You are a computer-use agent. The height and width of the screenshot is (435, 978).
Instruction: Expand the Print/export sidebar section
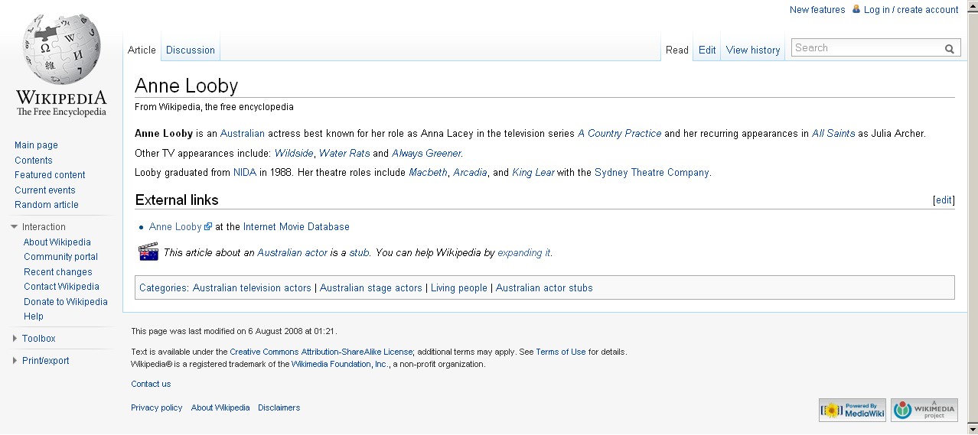(15, 361)
